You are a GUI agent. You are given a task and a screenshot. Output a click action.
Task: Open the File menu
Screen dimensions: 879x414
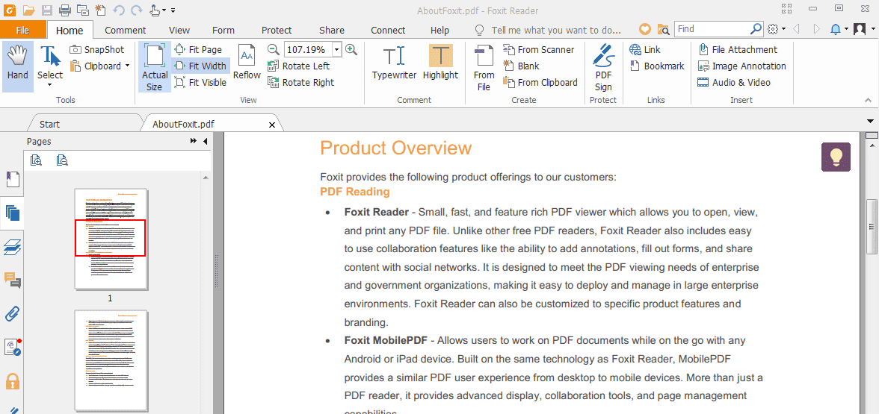[23, 30]
